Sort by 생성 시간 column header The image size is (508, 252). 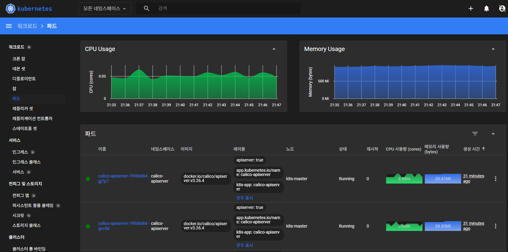coord(471,149)
